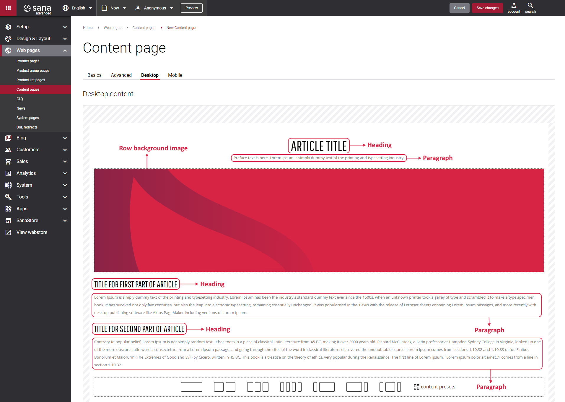Open content presets
This screenshot has width=565, height=402.
tap(434, 387)
